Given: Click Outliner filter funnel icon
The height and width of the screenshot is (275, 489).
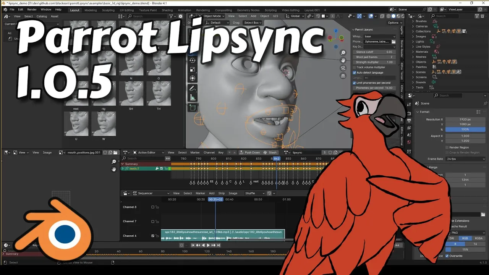Looking at the screenshot, I should tap(477, 16).
